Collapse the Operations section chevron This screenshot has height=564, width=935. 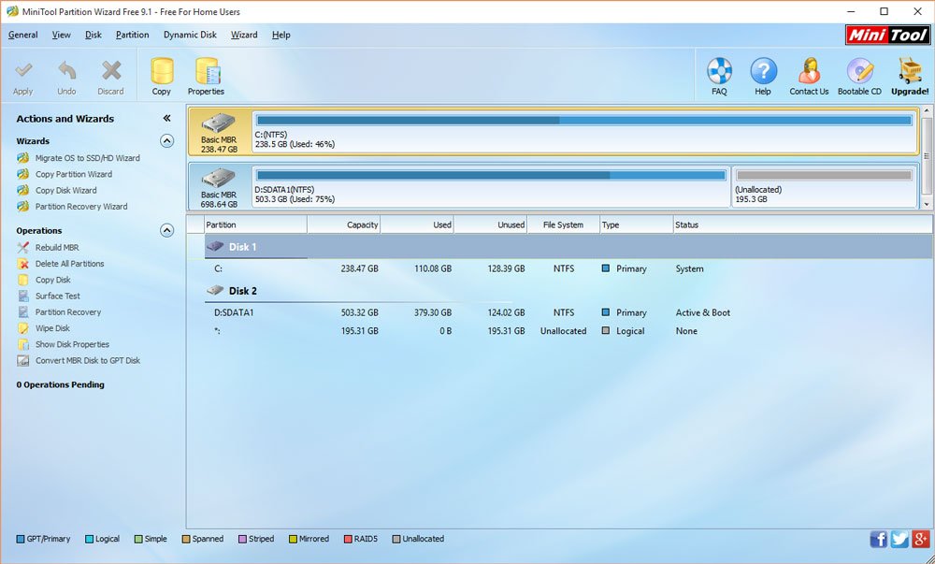click(167, 230)
